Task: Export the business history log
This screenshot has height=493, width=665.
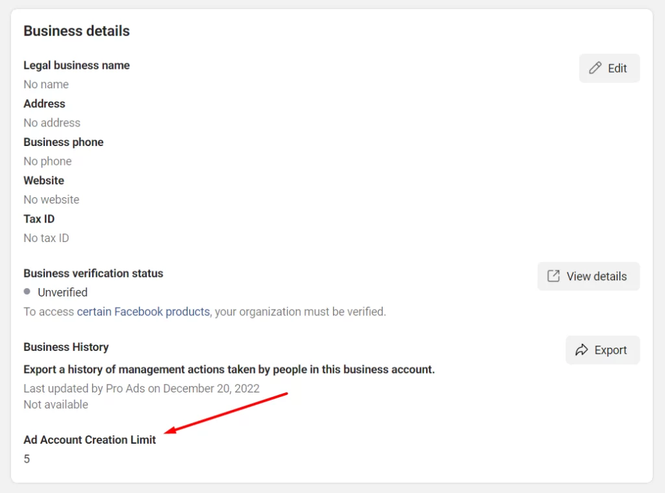Action: coord(603,350)
